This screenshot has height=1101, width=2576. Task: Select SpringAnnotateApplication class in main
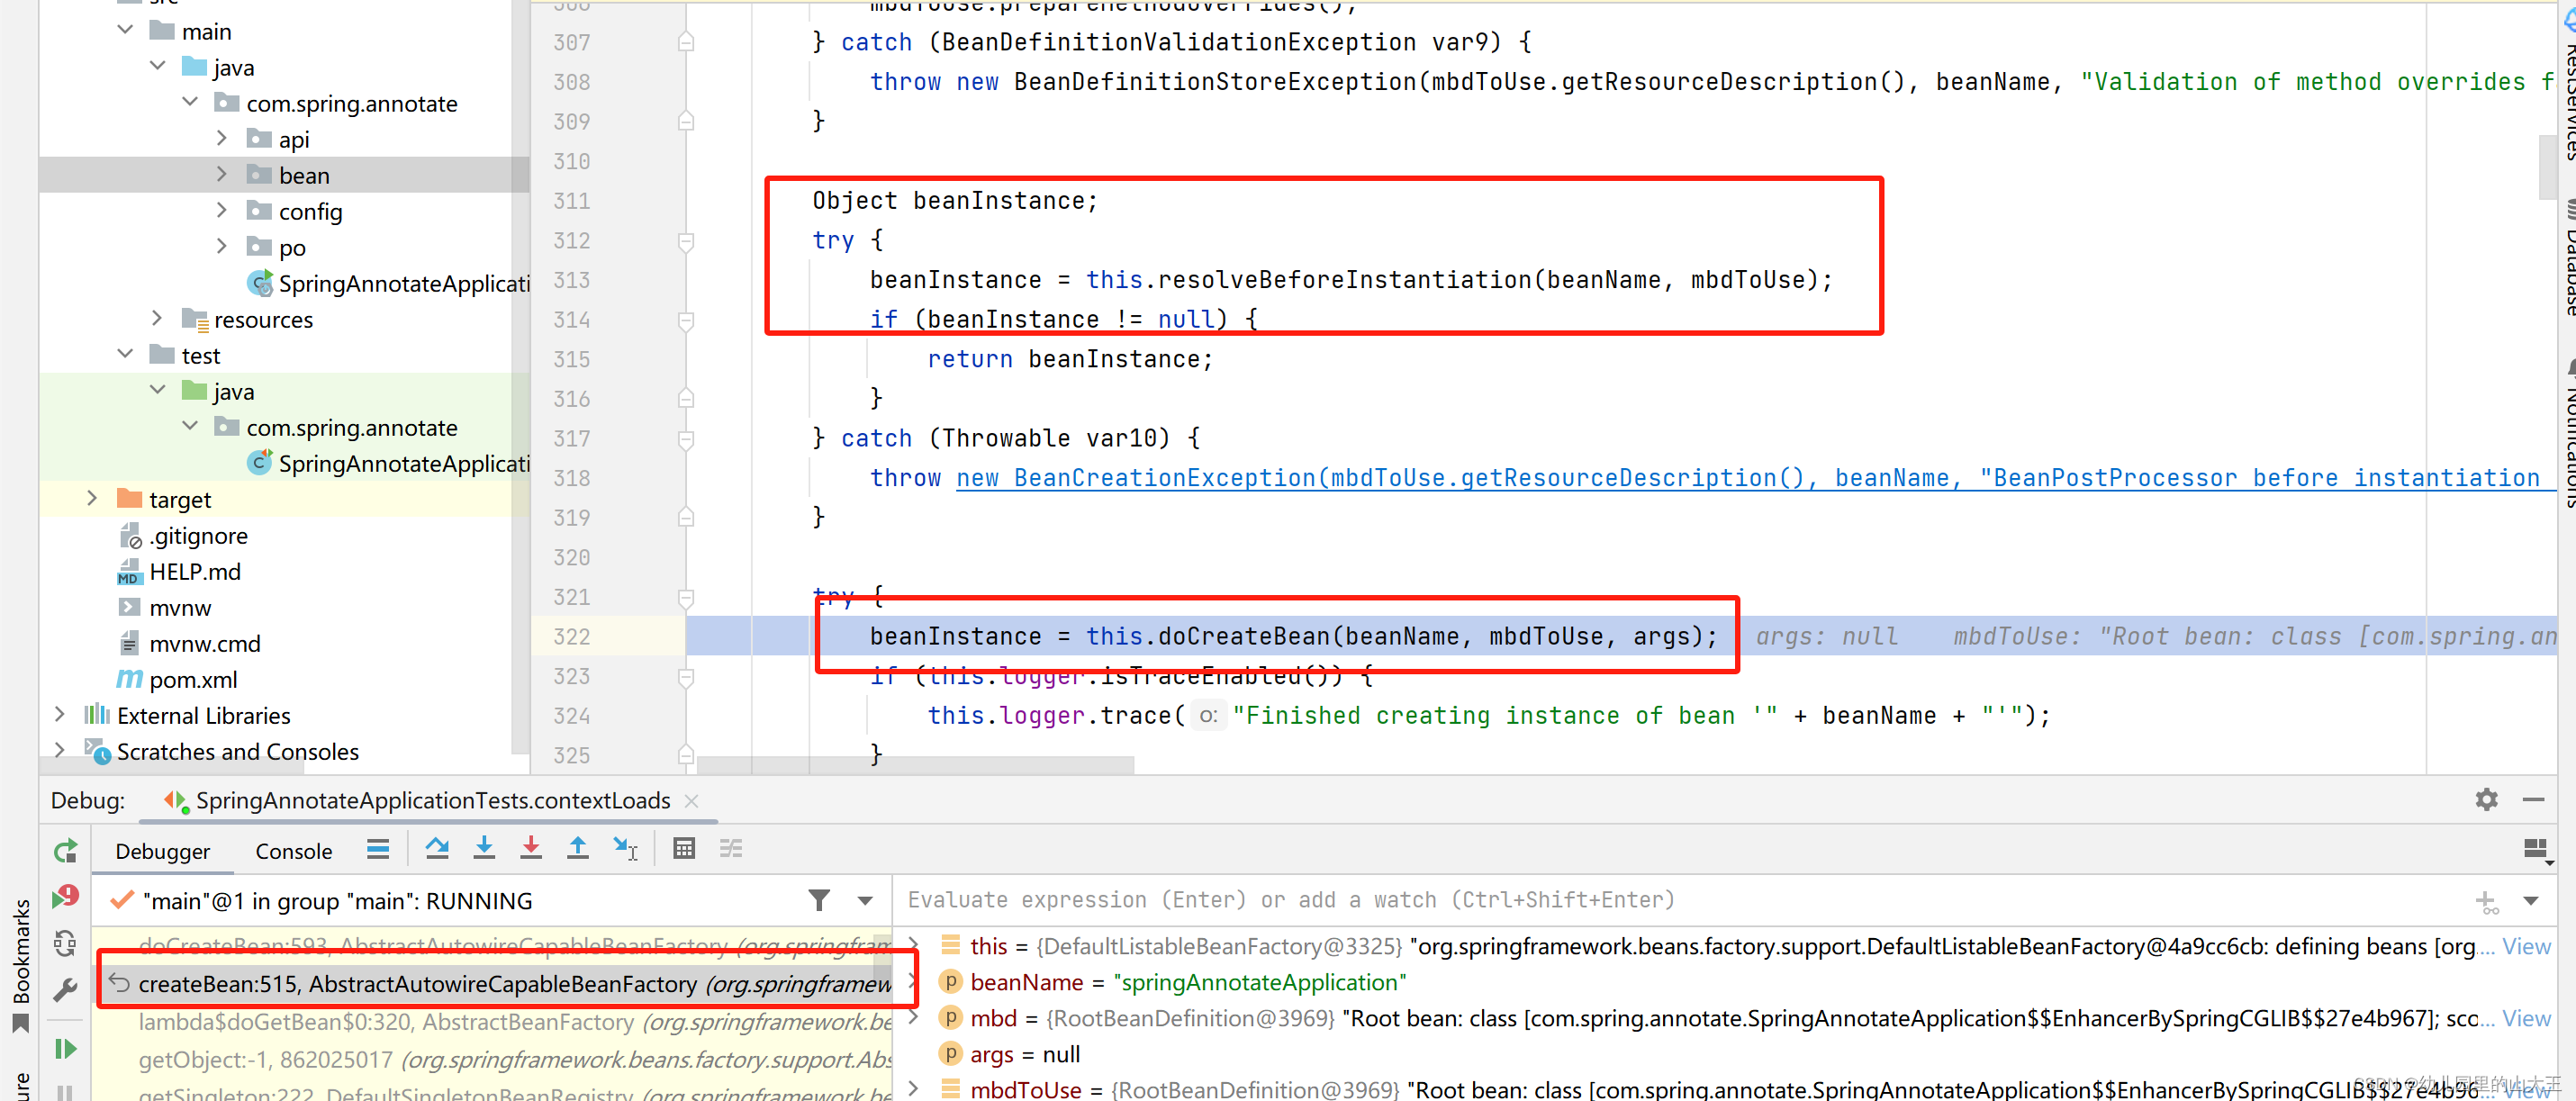[403, 283]
